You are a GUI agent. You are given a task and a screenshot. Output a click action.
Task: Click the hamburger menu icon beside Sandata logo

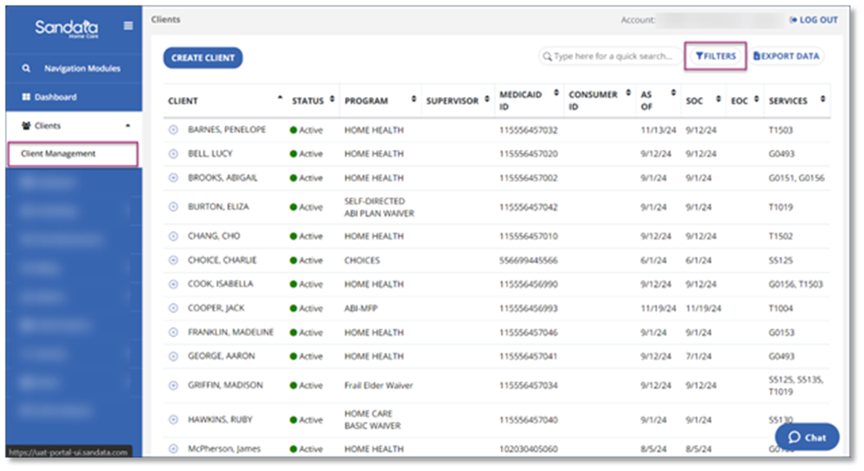click(x=128, y=26)
